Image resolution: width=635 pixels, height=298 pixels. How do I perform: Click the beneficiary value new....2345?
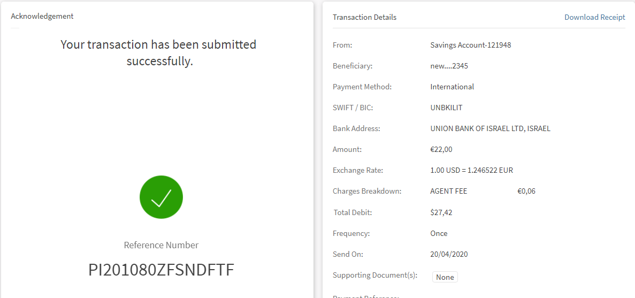coord(449,66)
